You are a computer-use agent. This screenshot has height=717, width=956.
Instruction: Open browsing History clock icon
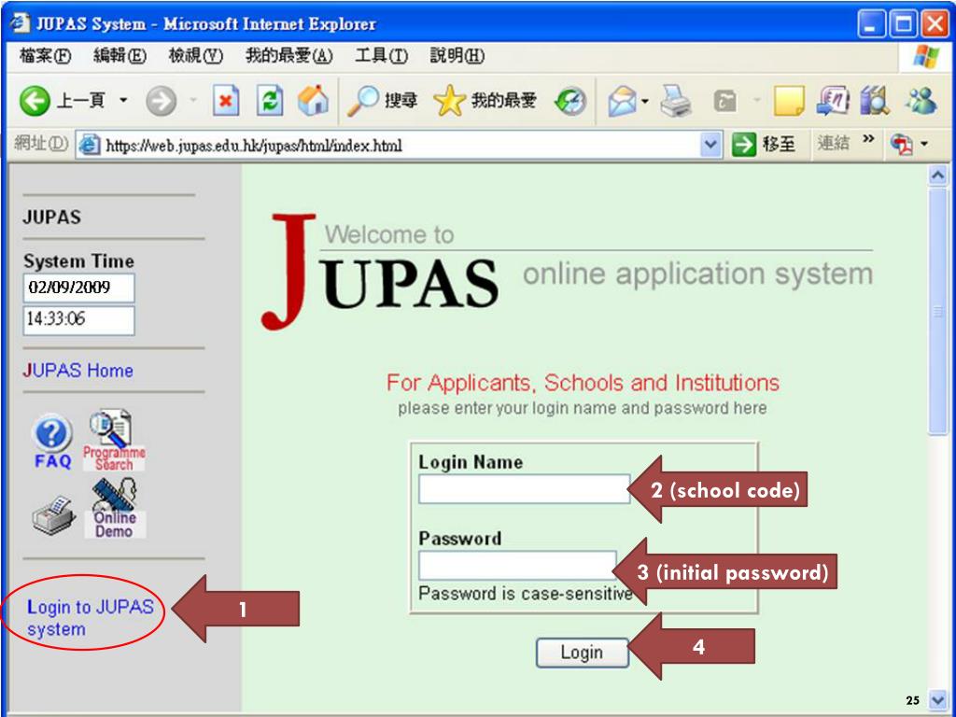pyautogui.click(x=569, y=101)
